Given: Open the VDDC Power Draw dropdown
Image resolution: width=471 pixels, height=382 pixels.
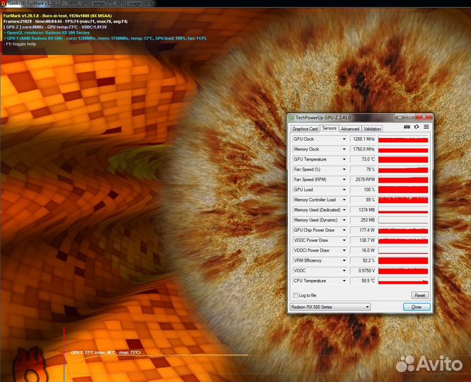Looking at the screenshot, I should [344, 241].
